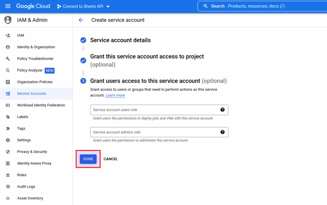Select the Service Accounts key icon
Viewport: 327px width, 205px height.
click(8, 93)
